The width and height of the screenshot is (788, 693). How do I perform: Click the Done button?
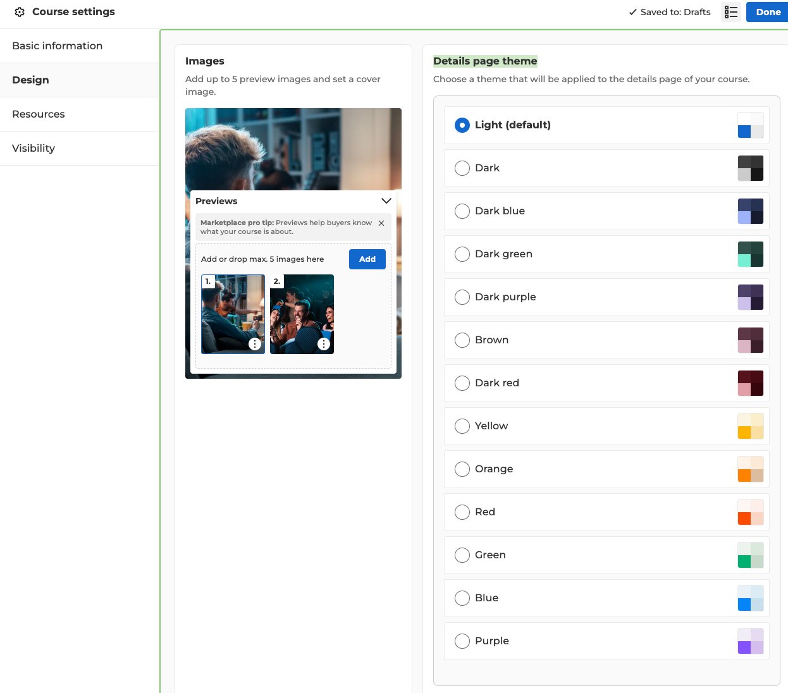point(768,12)
